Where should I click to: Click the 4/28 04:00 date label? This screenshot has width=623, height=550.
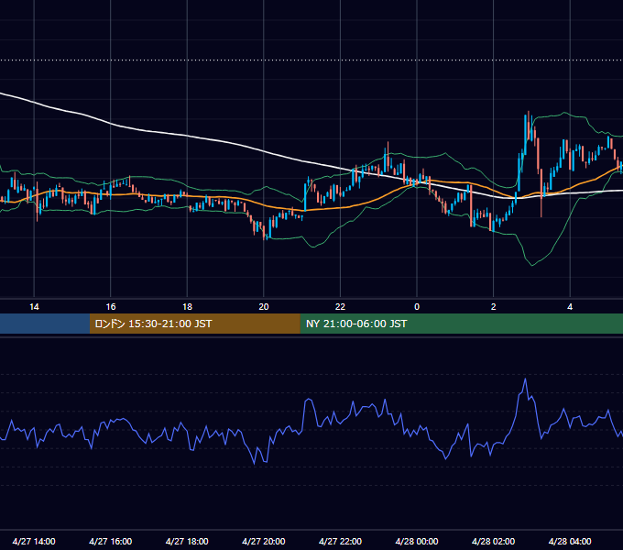tap(570, 541)
